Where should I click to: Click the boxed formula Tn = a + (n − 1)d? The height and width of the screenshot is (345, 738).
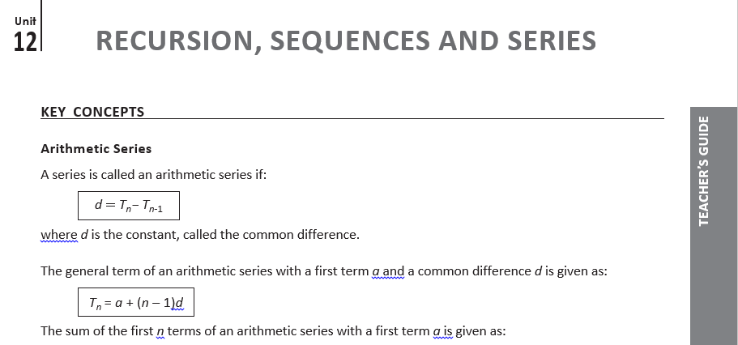(x=135, y=304)
